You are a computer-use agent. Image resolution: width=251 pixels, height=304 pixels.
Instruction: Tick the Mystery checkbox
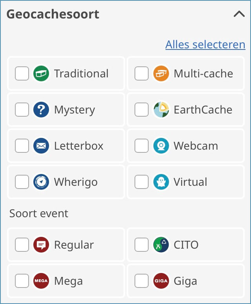click(22, 110)
